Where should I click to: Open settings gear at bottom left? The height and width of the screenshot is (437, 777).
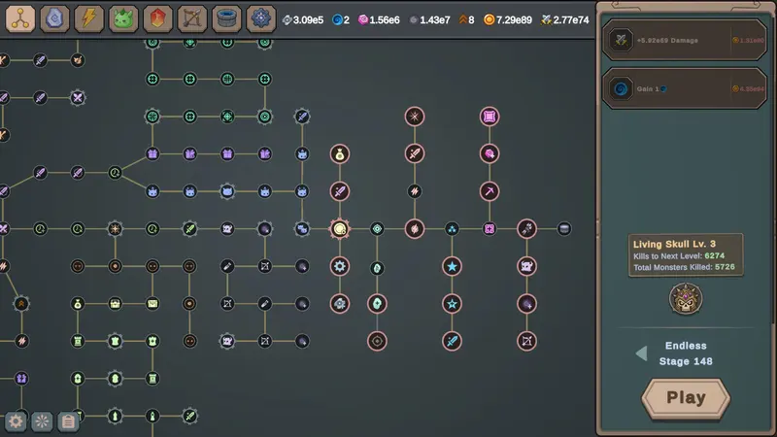point(16,421)
